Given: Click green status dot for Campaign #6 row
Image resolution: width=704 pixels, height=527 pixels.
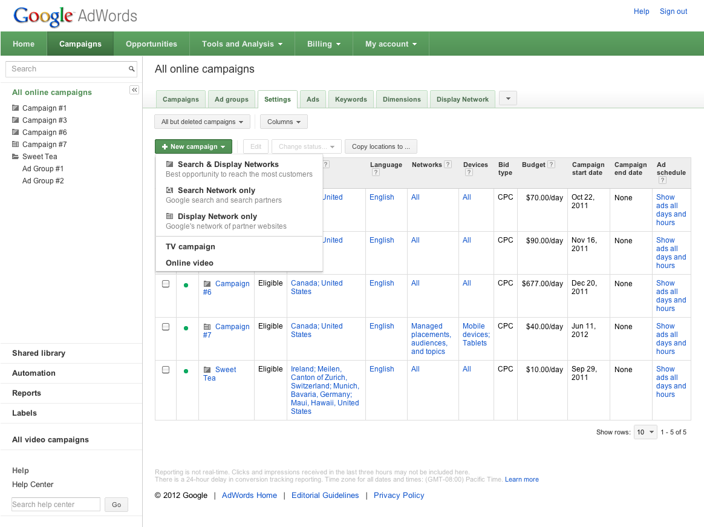Looking at the screenshot, I should click(x=186, y=286).
